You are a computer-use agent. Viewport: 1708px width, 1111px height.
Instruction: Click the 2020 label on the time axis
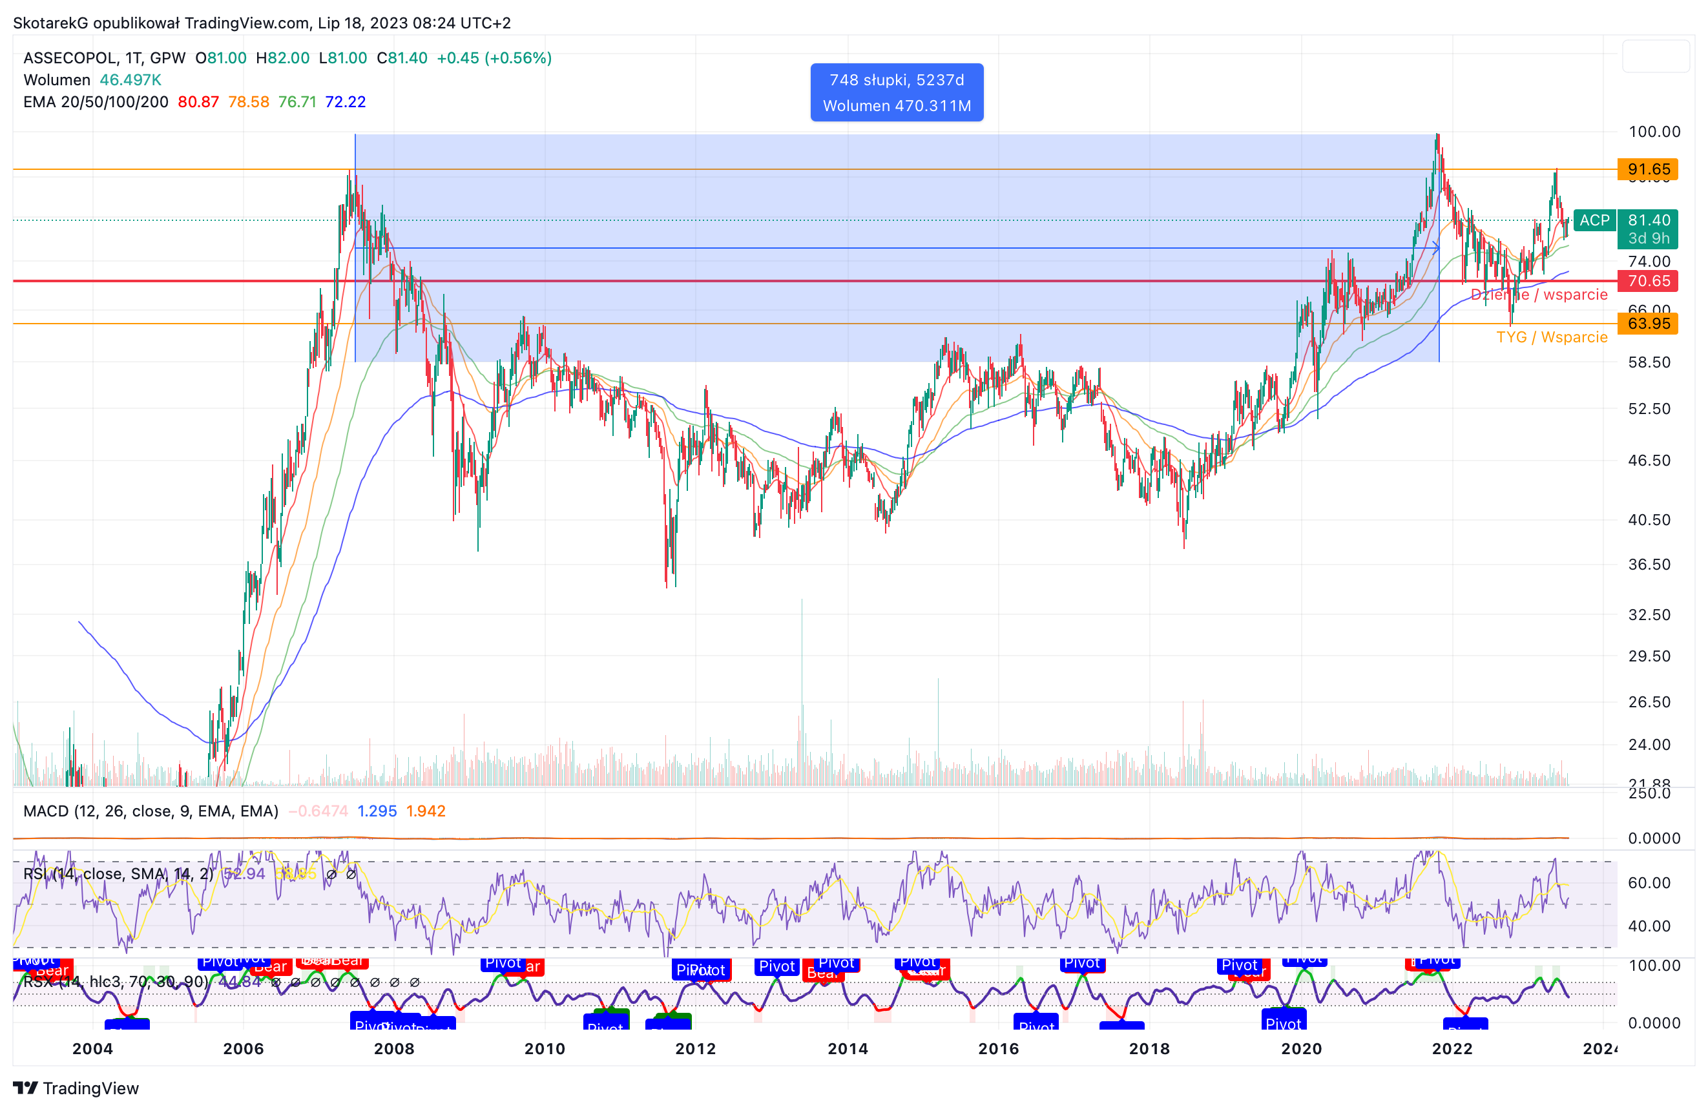[1301, 1048]
